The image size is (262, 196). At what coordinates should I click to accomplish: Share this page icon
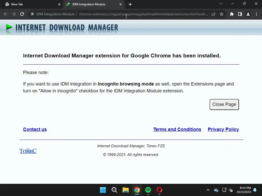click(213, 14)
